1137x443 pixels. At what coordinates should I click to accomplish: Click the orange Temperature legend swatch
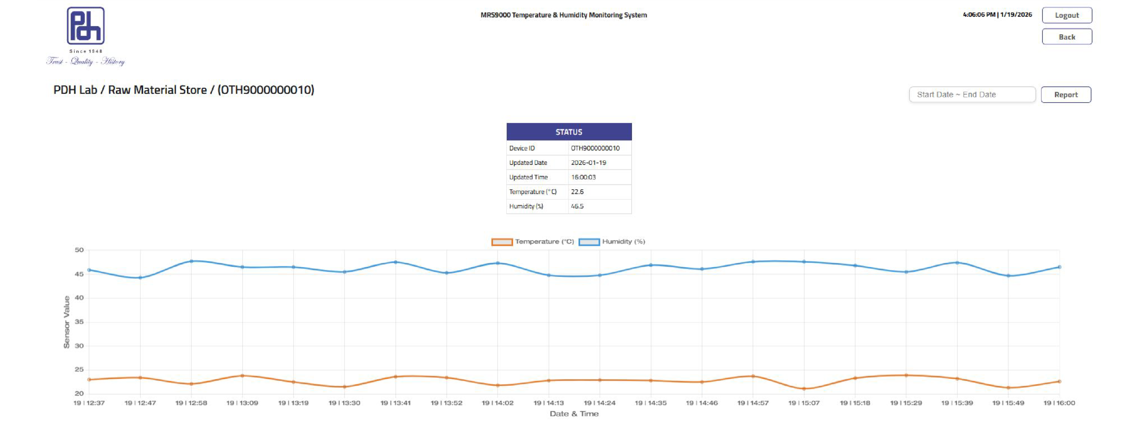pos(501,242)
